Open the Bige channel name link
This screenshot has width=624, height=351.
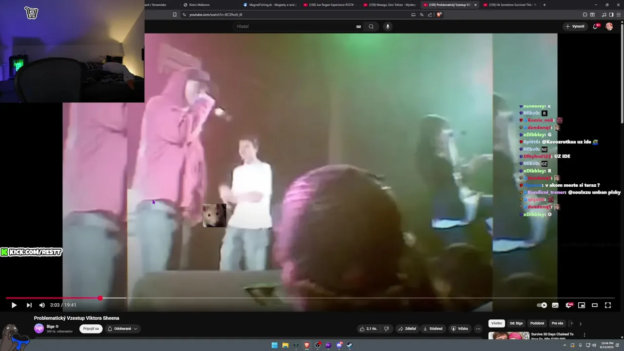(x=51, y=326)
